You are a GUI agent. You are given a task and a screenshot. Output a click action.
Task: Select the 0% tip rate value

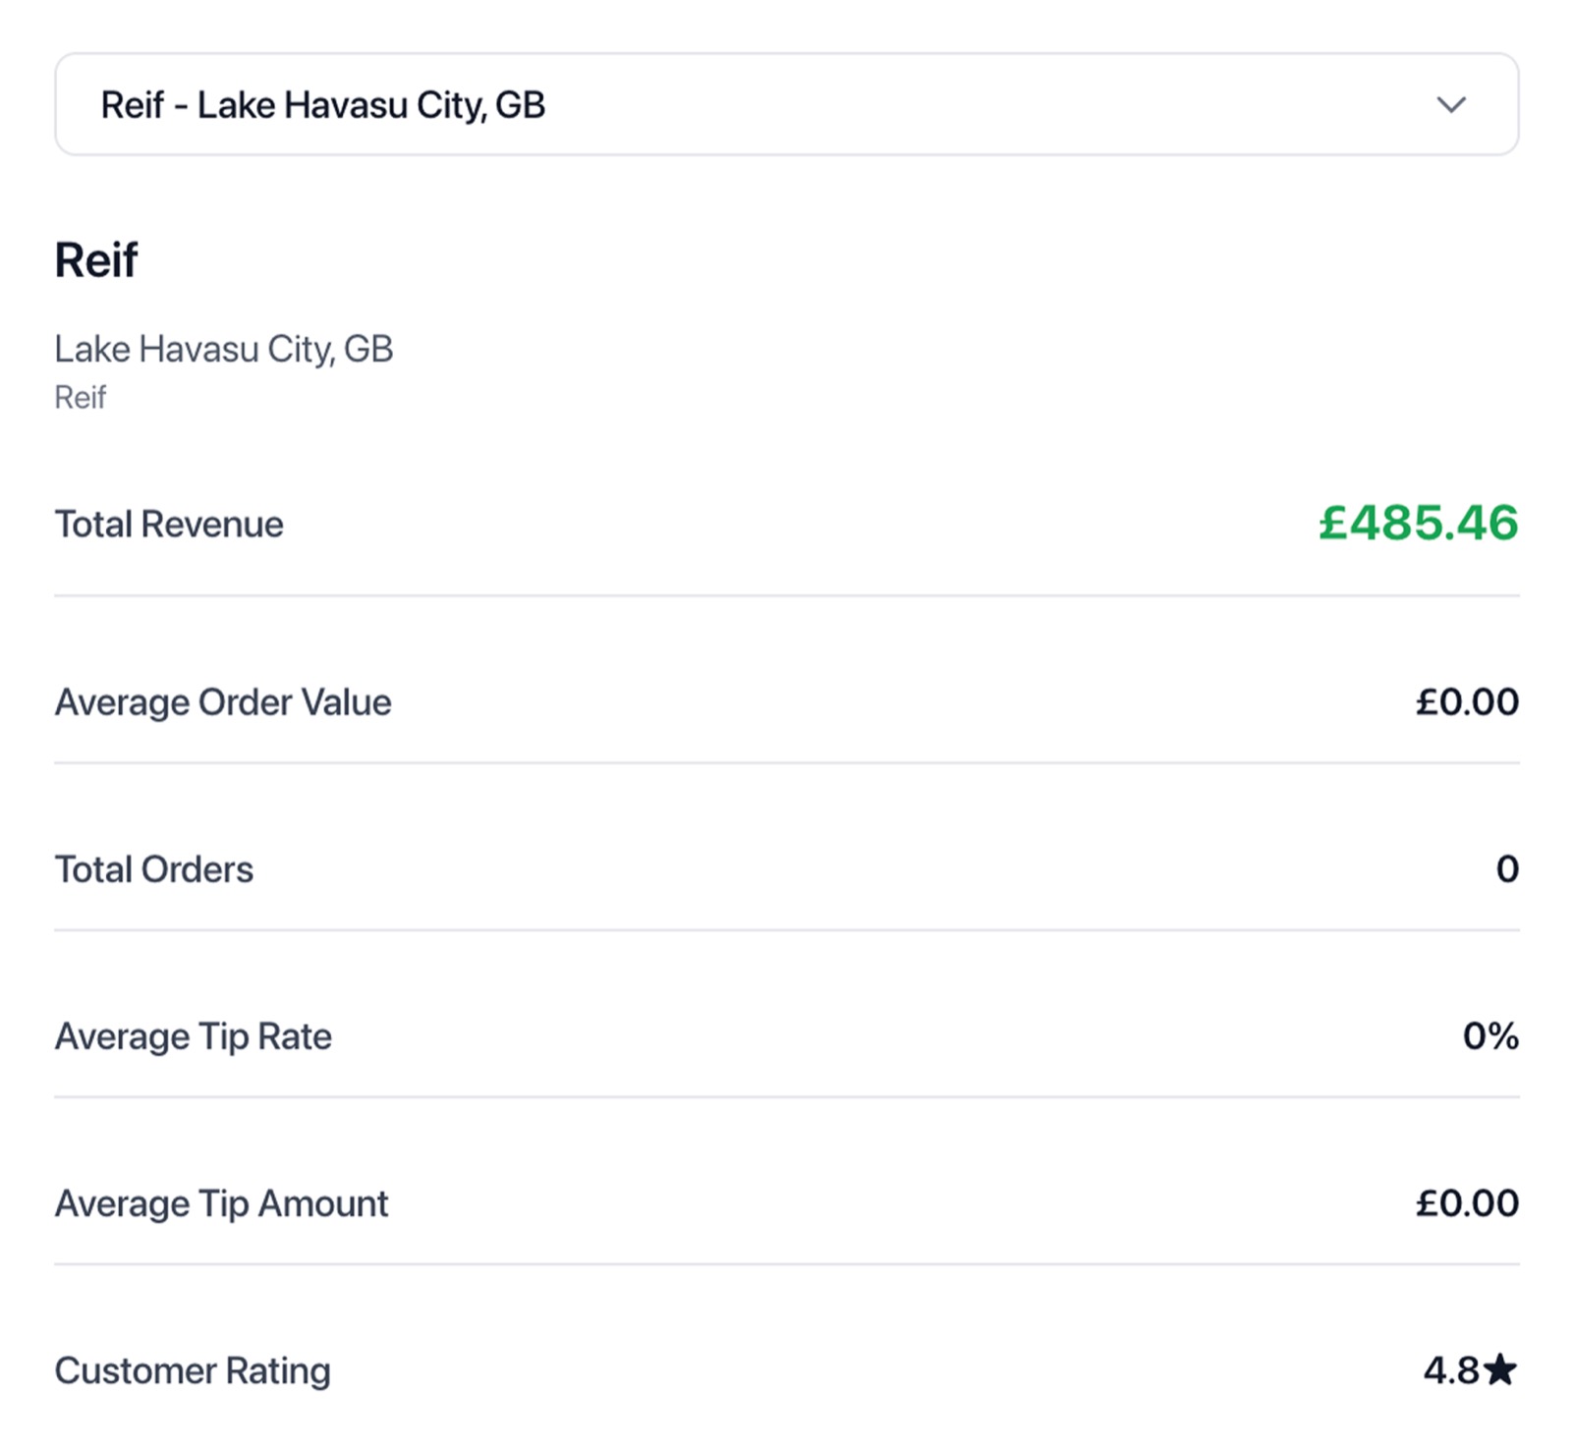click(x=1490, y=1036)
